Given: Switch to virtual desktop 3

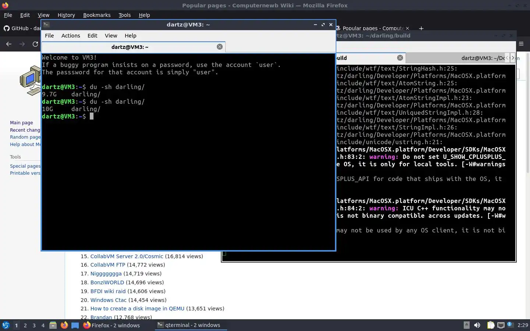Looking at the screenshot, I should [x=34, y=325].
